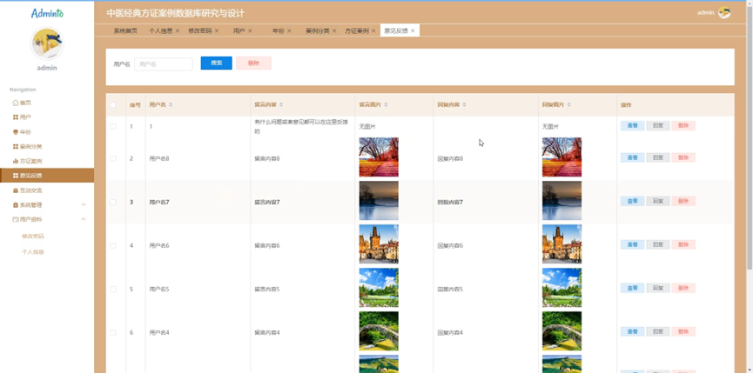Screen dimensions: 753x373
Task: Sort by 回复内容 column using sort arrows
Action: 464,104
